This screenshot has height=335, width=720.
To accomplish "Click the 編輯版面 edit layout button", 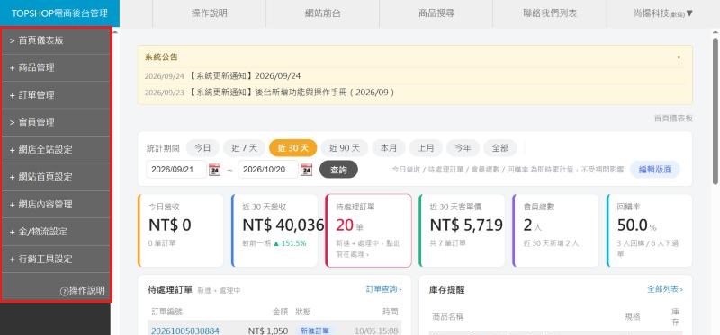I will click(x=655, y=170).
